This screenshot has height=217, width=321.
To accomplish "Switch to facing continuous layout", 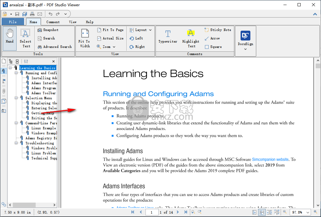I will [277, 212].
